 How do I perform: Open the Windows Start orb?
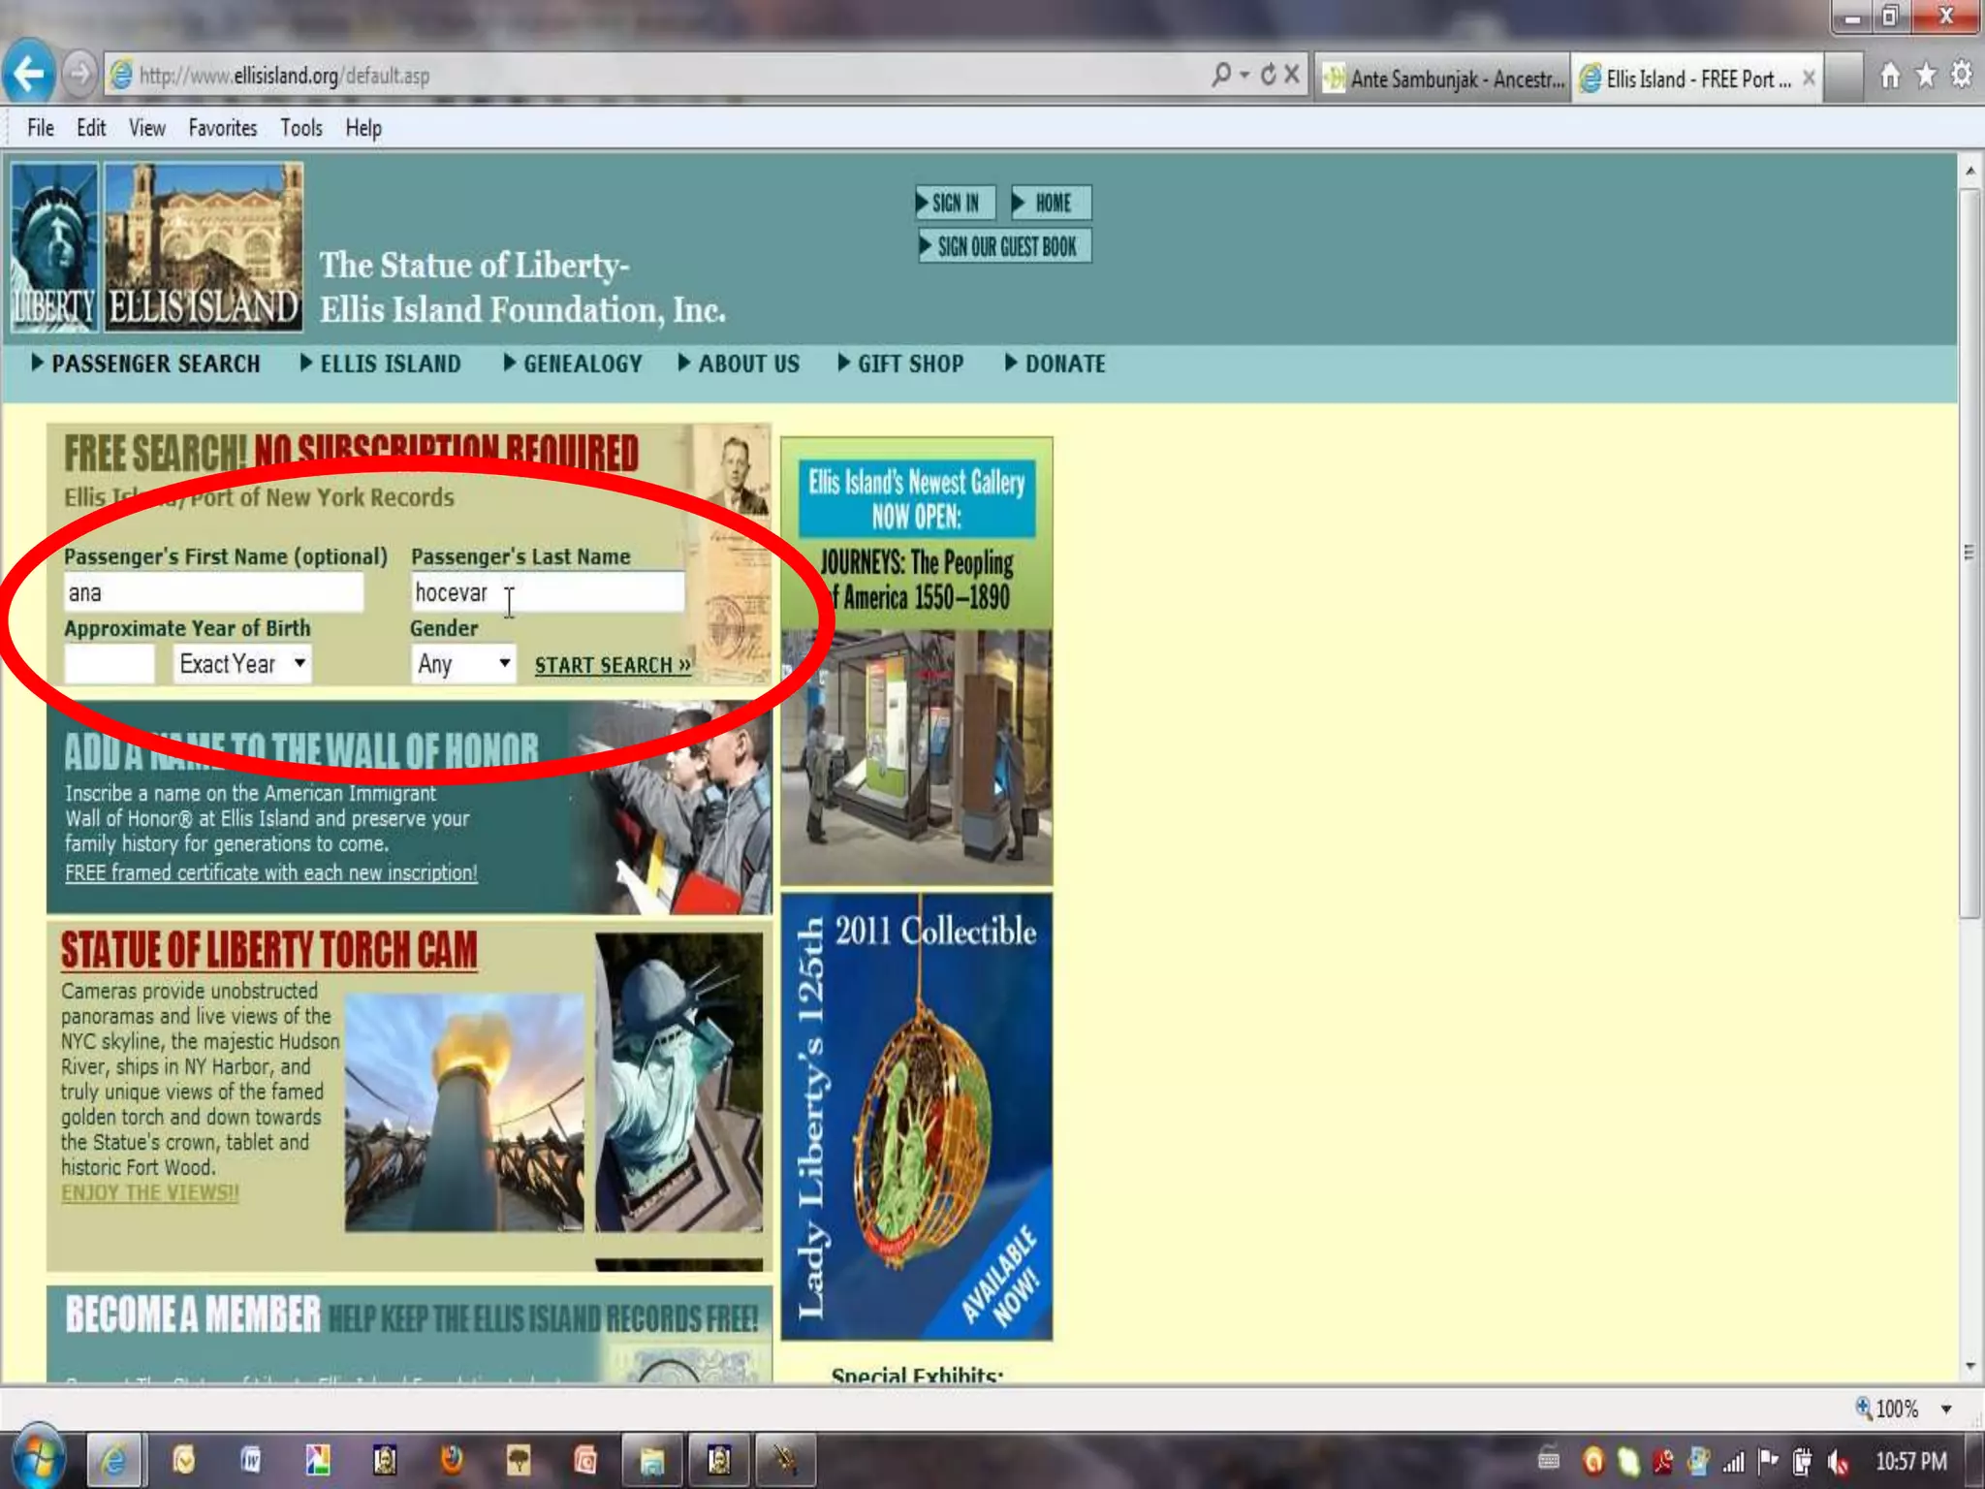[x=37, y=1459]
